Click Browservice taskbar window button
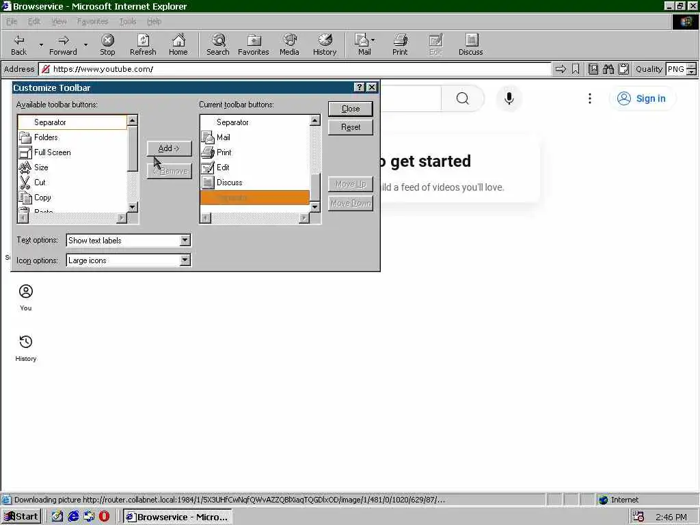Image resolution: width=700 pixels, height=525 pixels. 178,517
